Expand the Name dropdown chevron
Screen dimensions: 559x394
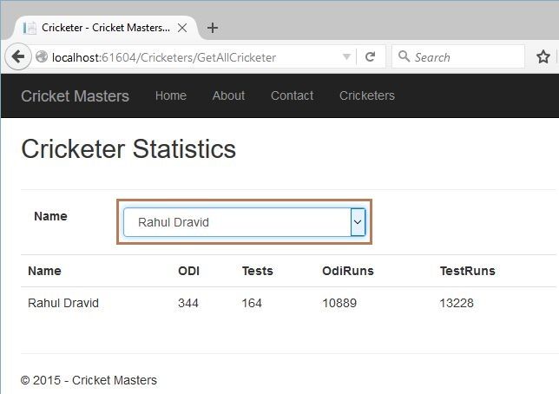[358, 222]
